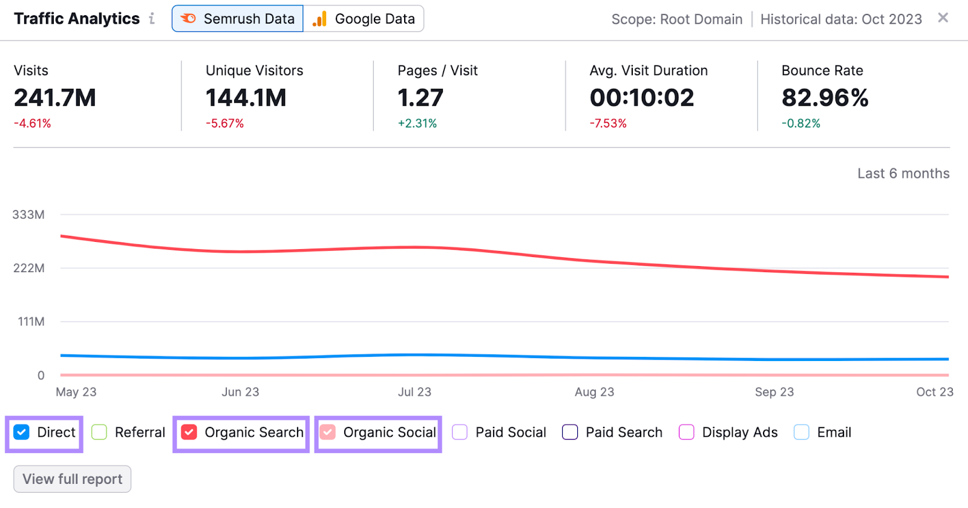The width and height of the screenshot is (968, 508).
Task: Click the info icon next to Traffic Analytics
Action: [x=152, y=19]
